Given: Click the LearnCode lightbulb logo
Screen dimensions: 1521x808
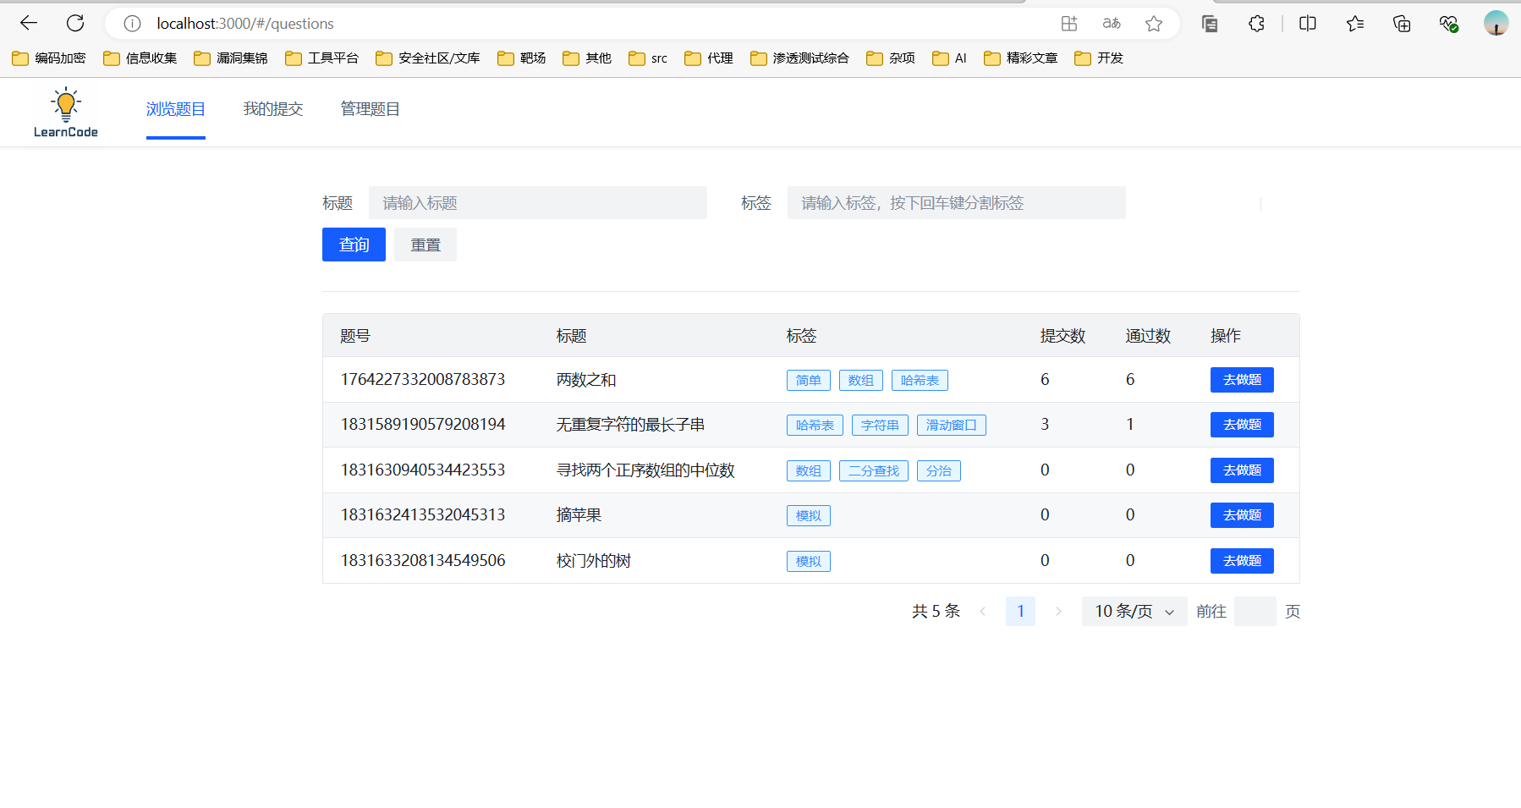Looking at the screenshot, I should [66, 112].
